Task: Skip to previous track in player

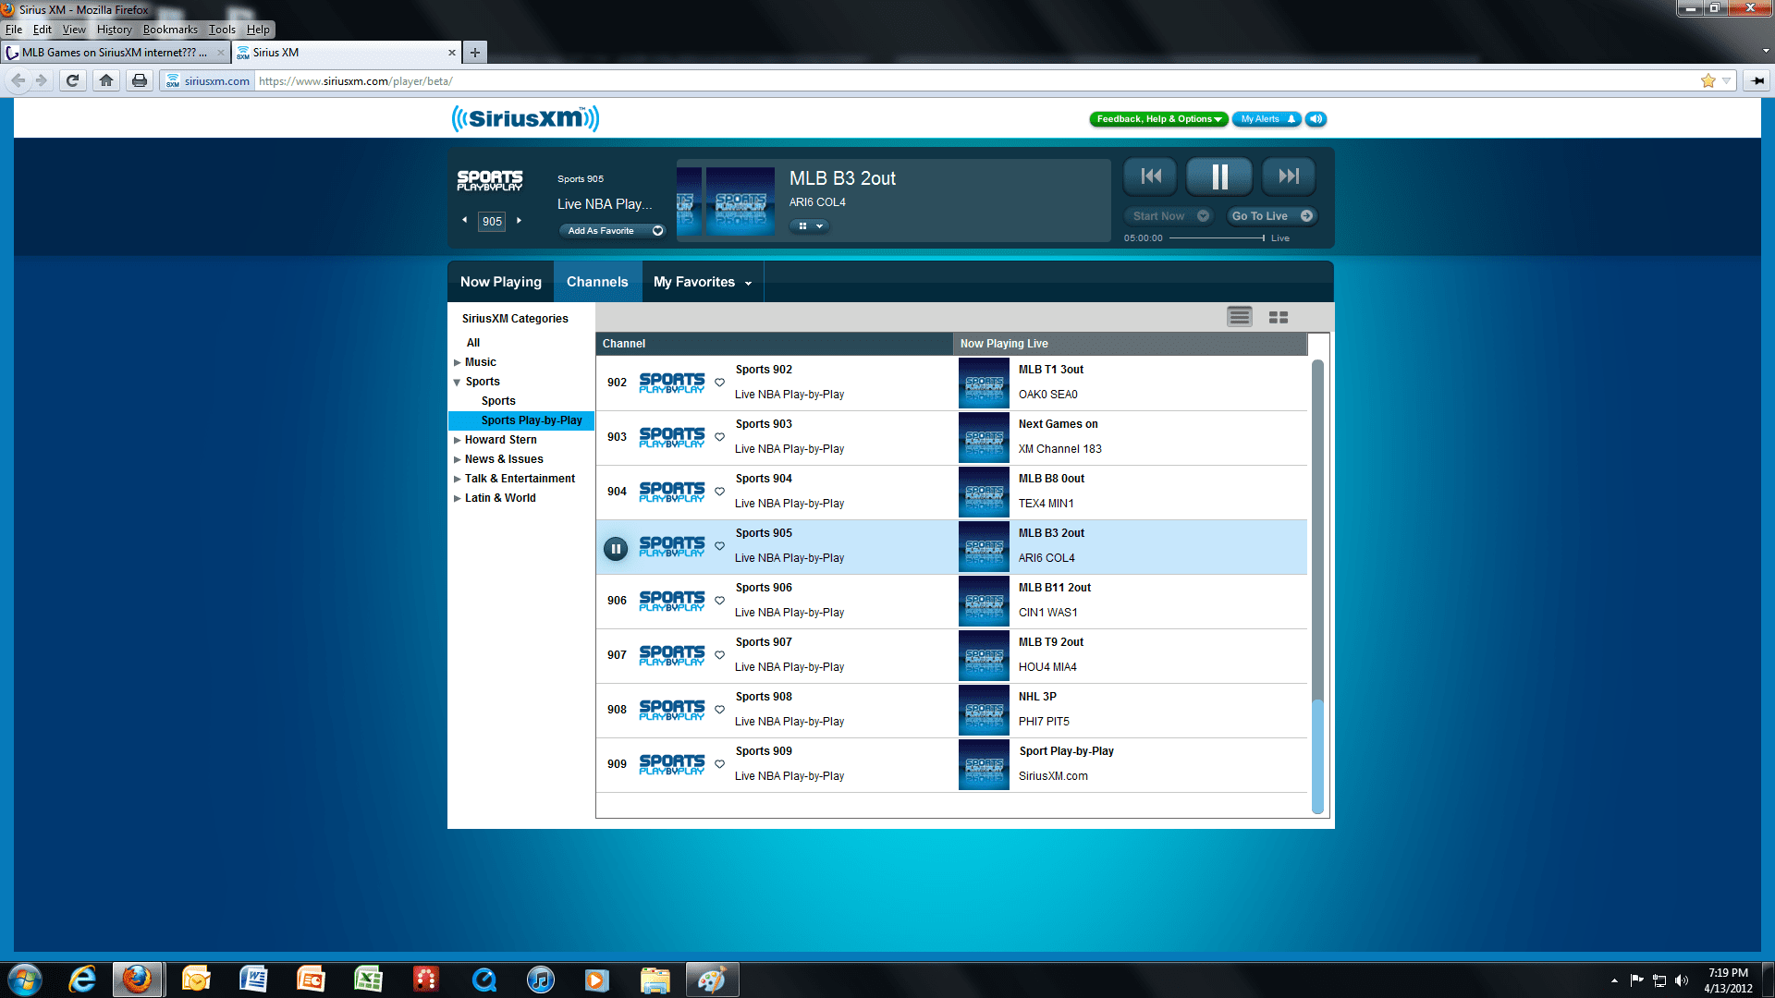Action: 1151,176
